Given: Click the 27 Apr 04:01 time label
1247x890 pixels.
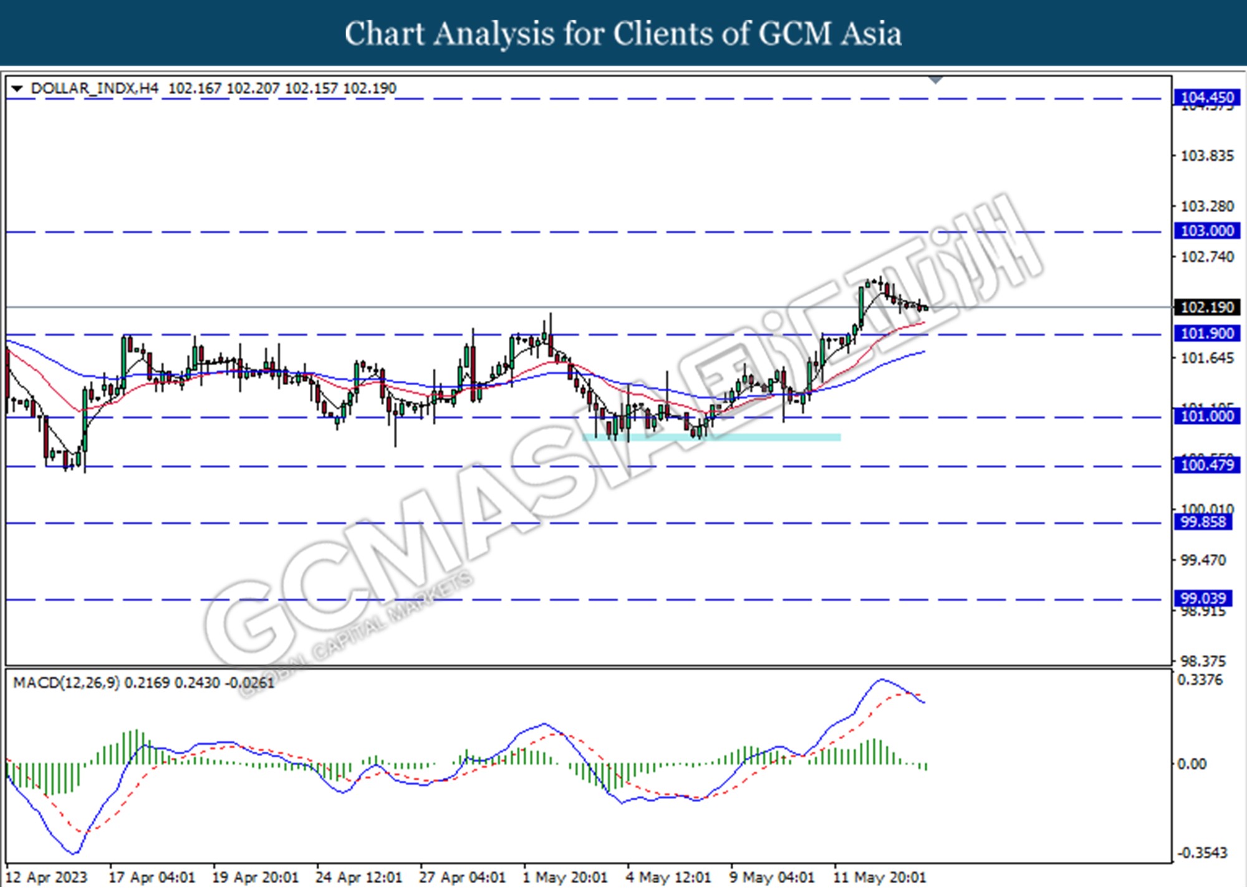Looking at the screenshot, I should click(x=463, y=878).
